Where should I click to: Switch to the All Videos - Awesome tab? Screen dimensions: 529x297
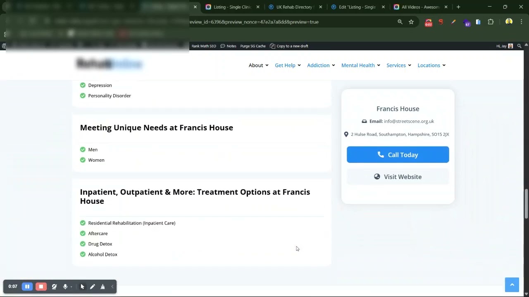(420, 7)
